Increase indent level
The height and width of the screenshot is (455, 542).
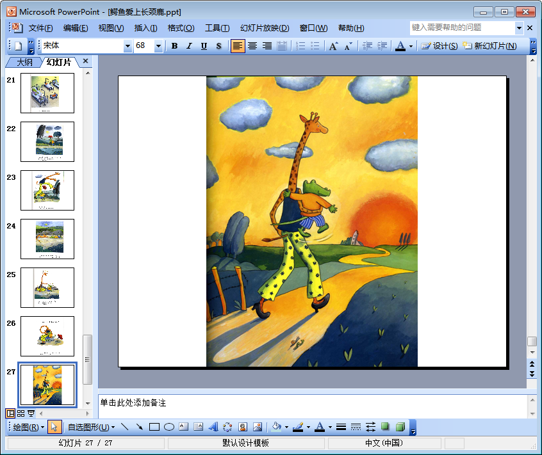pyautogui.click(x=382, y=46)
